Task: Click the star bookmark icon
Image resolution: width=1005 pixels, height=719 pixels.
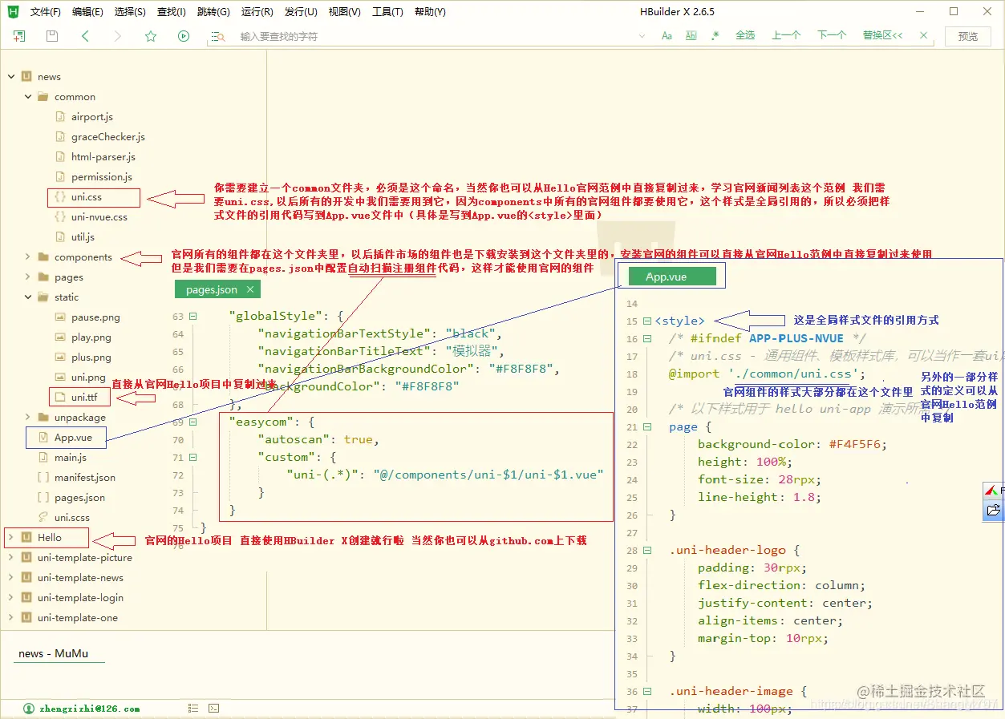Action: click(x=151, y=36)
